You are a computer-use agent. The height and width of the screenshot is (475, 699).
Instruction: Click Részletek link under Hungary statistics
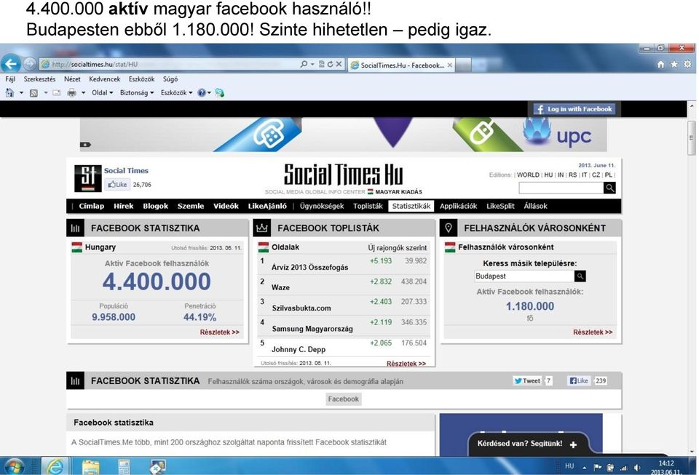pyautogui.click(x=219, y=332)
